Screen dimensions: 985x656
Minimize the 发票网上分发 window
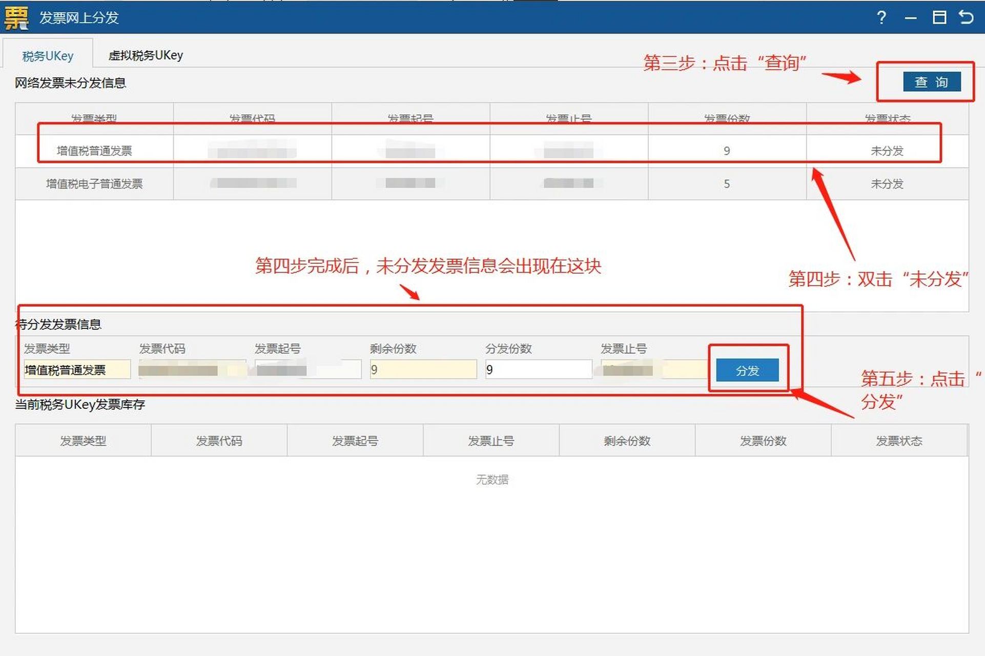(910, 18)
